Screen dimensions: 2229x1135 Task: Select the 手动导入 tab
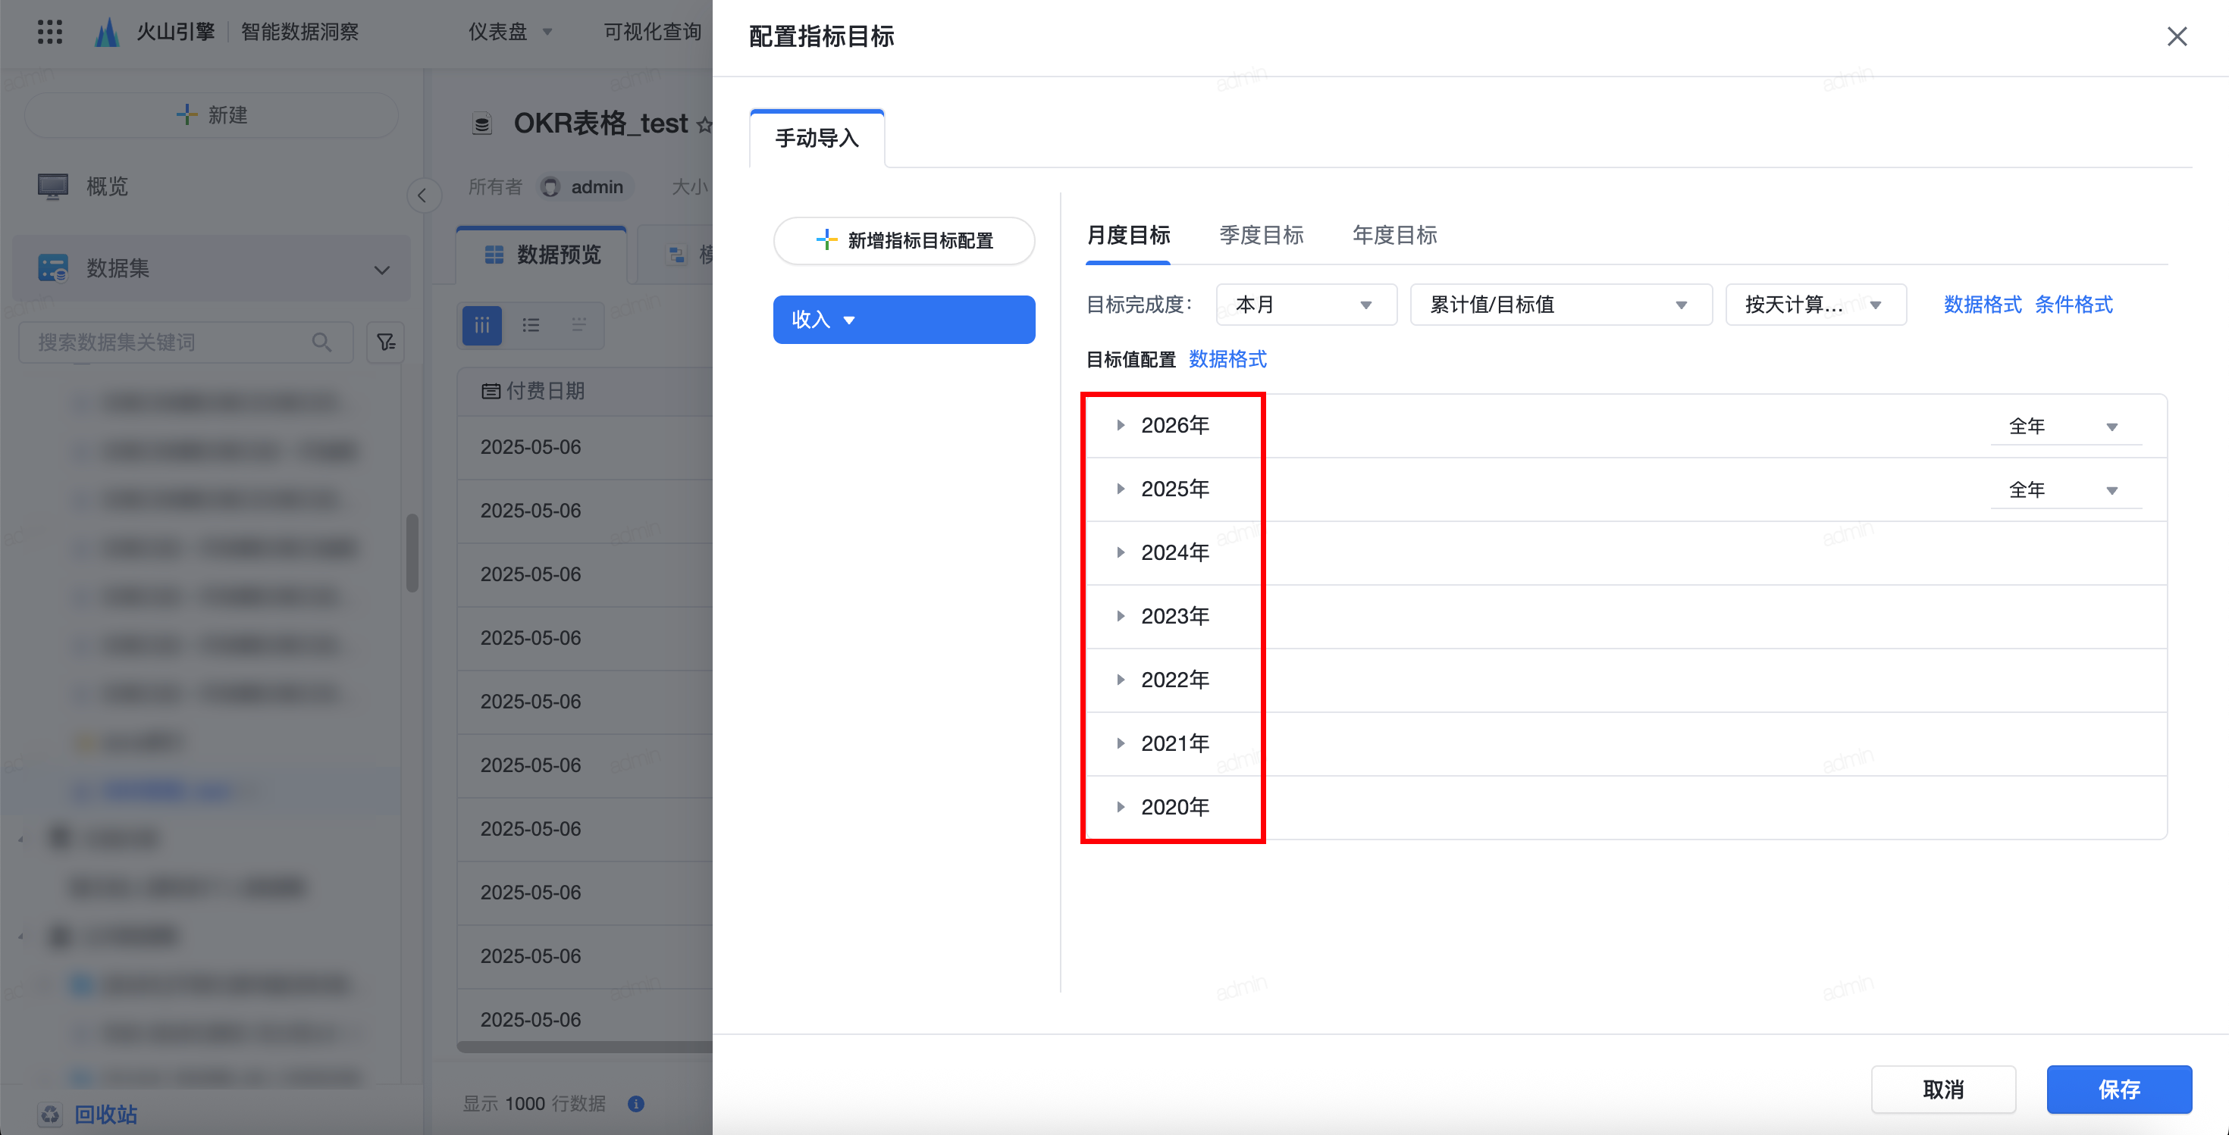tap(817, 139)
